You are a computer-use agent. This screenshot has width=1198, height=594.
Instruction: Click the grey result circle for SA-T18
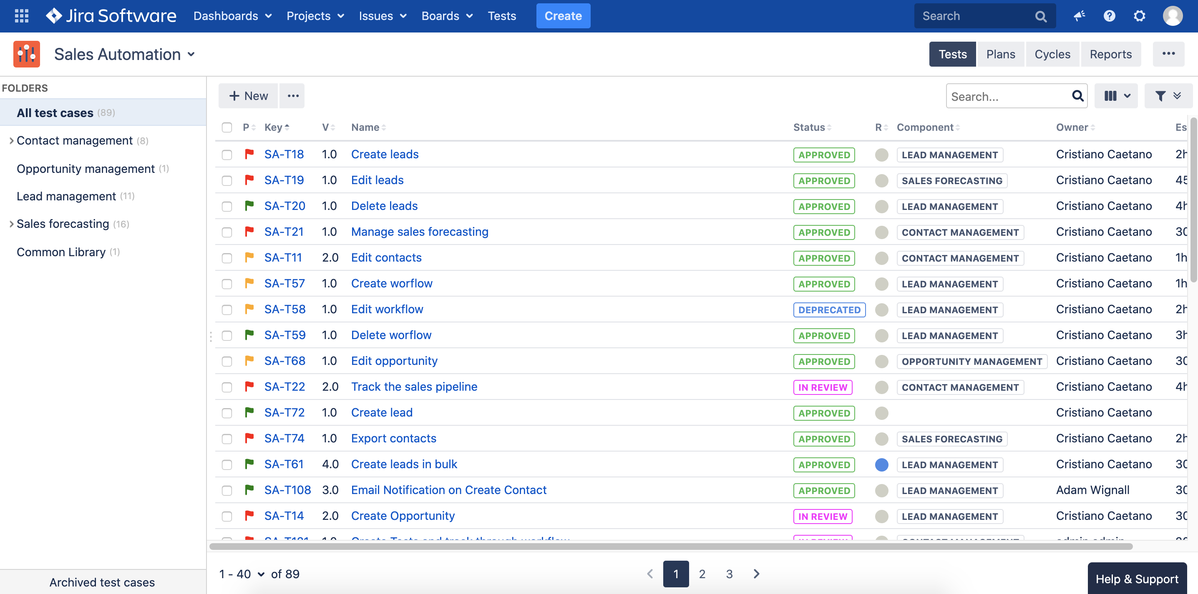(x=881, y=155)
